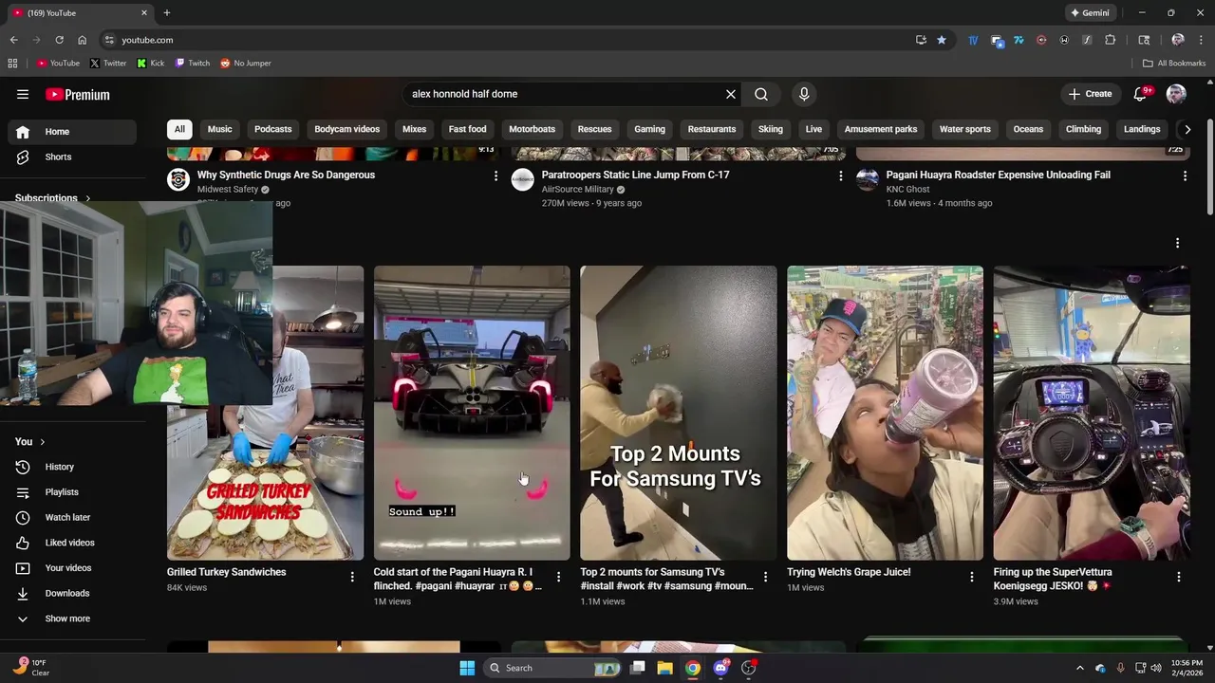
Task: Open AiirSource Military channel link
Action: coord(577,190)
